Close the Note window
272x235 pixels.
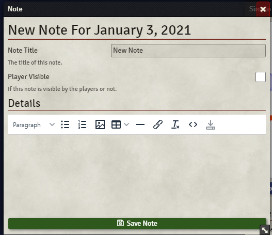(x=263, y=9)
